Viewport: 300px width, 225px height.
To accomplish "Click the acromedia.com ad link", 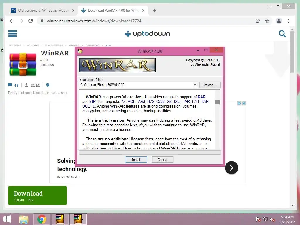I will coord(68,176).
